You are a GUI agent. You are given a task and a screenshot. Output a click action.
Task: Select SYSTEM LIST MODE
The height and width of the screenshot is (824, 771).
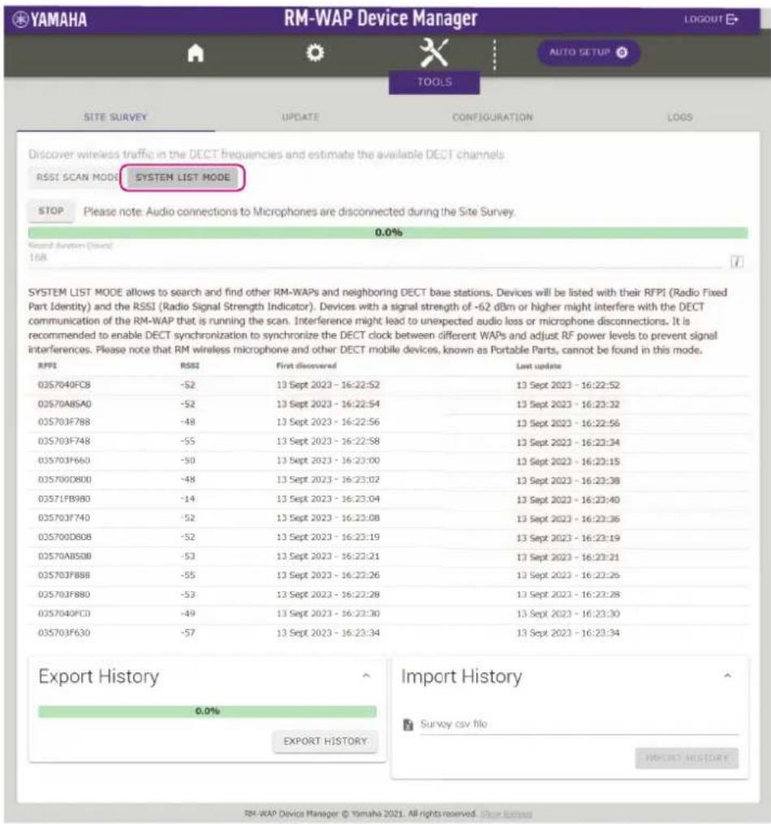[183, 178]
